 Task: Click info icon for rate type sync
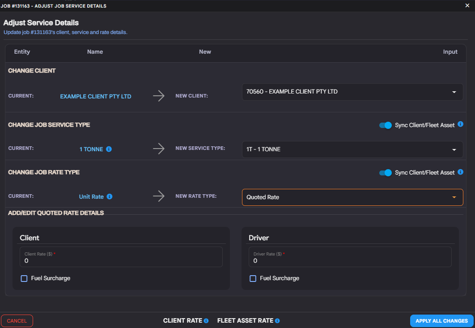click(x=460, y=172)
